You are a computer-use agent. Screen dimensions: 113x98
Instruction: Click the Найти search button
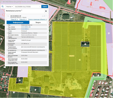pyautogui.click(x=45, y=7)
